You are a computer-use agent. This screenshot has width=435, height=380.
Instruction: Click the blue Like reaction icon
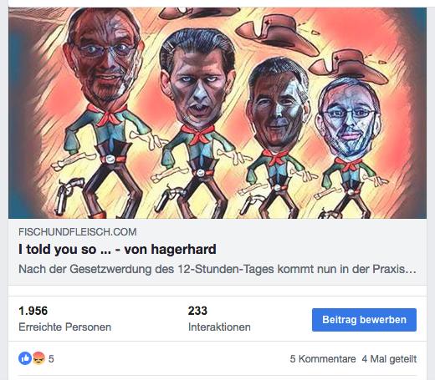25,358
